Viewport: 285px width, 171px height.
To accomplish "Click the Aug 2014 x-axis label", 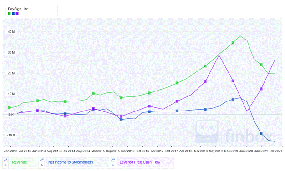I will pyautogui.click(x=83, y=151).
